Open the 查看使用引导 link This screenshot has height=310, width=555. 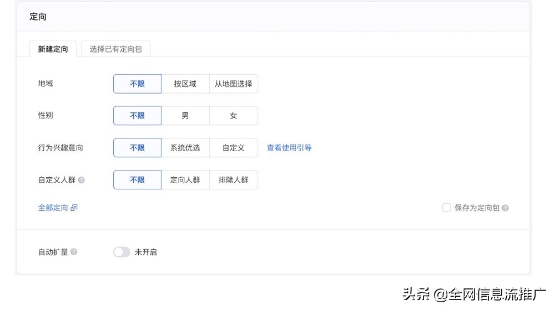tap(289, 148)
